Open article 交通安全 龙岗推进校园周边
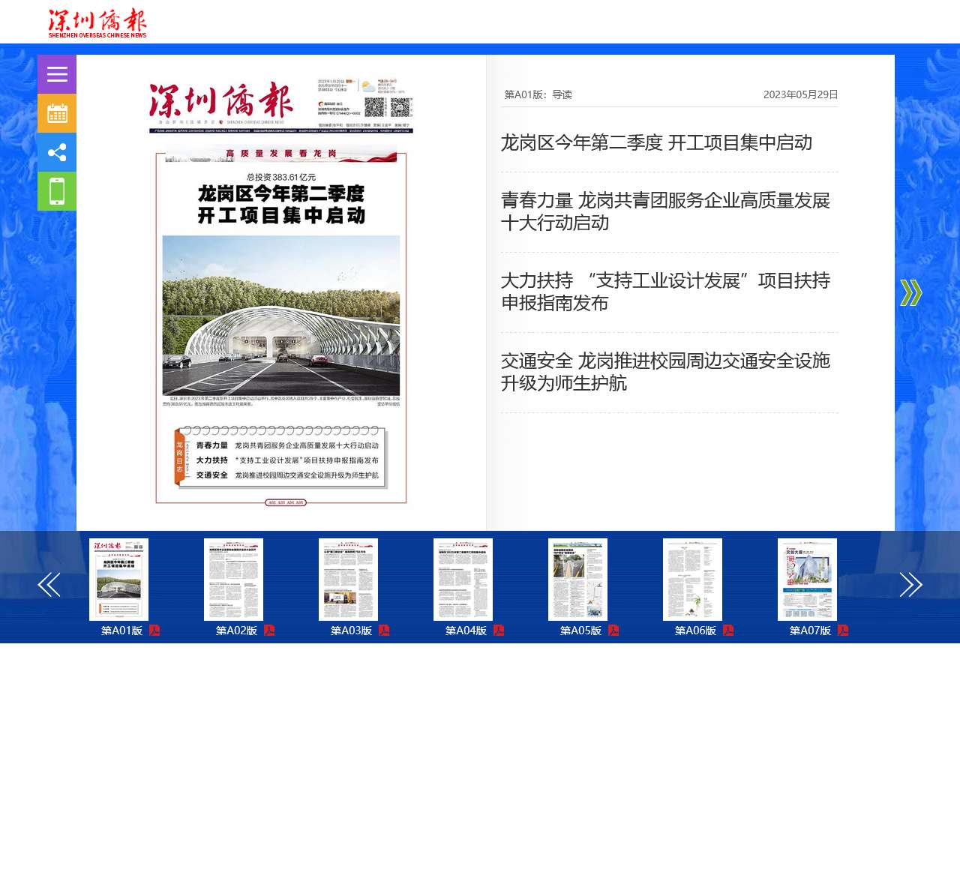 tap(665, 372)
